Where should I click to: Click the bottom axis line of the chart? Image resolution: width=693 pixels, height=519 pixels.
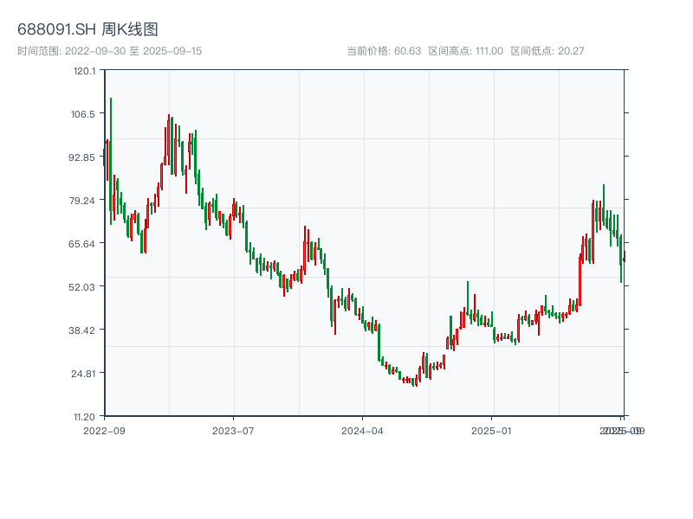click(x=364, y=414)
